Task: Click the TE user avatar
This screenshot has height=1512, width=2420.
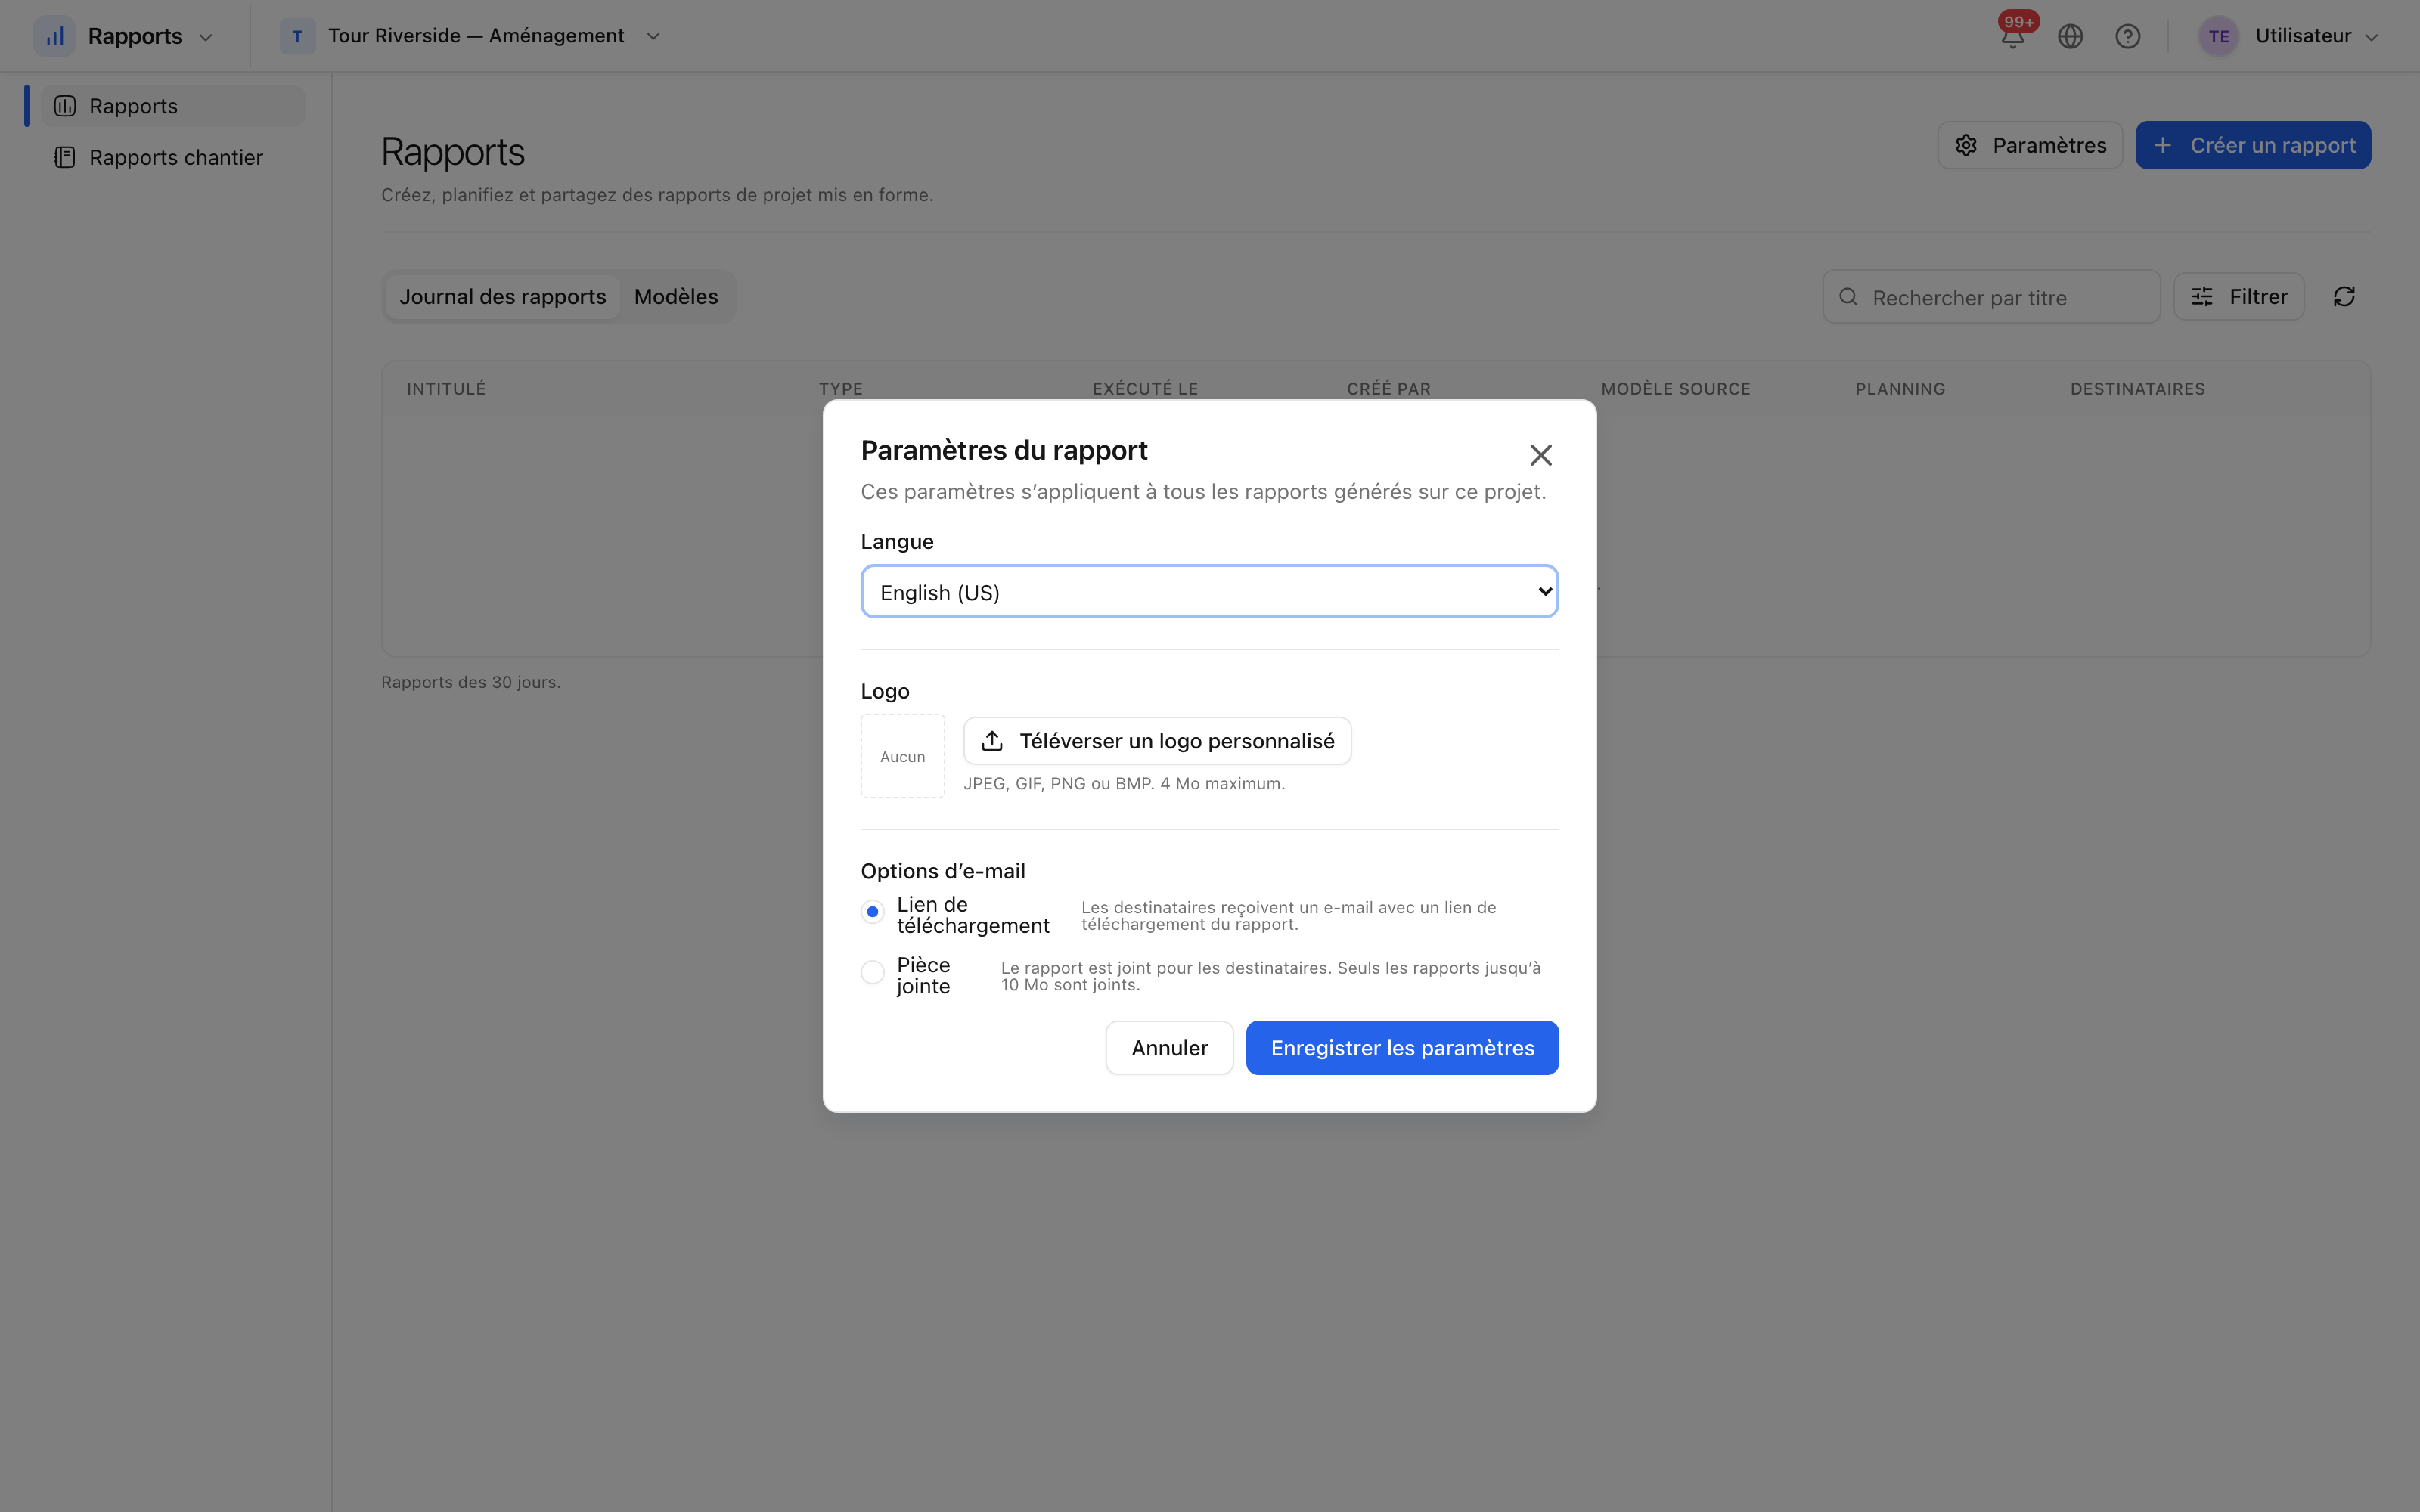Action: point(2218,37)
